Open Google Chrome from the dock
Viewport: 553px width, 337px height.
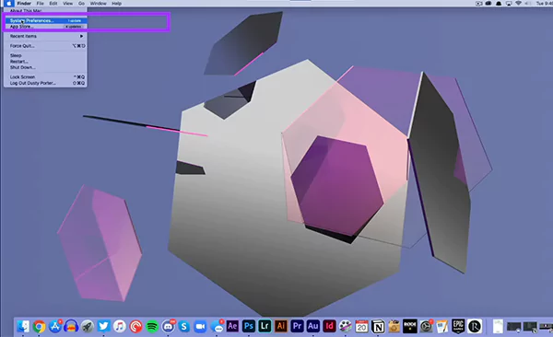click(39, 327)
